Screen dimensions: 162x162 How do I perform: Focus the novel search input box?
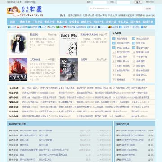coord(115,9)
